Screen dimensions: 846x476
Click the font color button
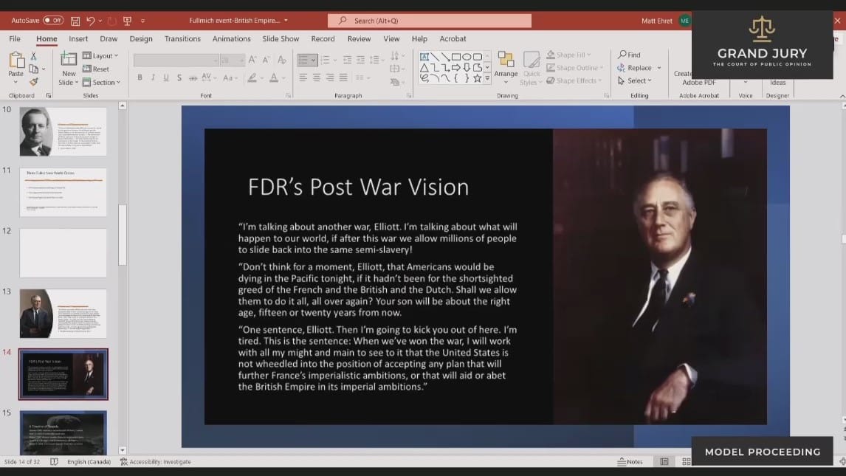click(274, 77)
